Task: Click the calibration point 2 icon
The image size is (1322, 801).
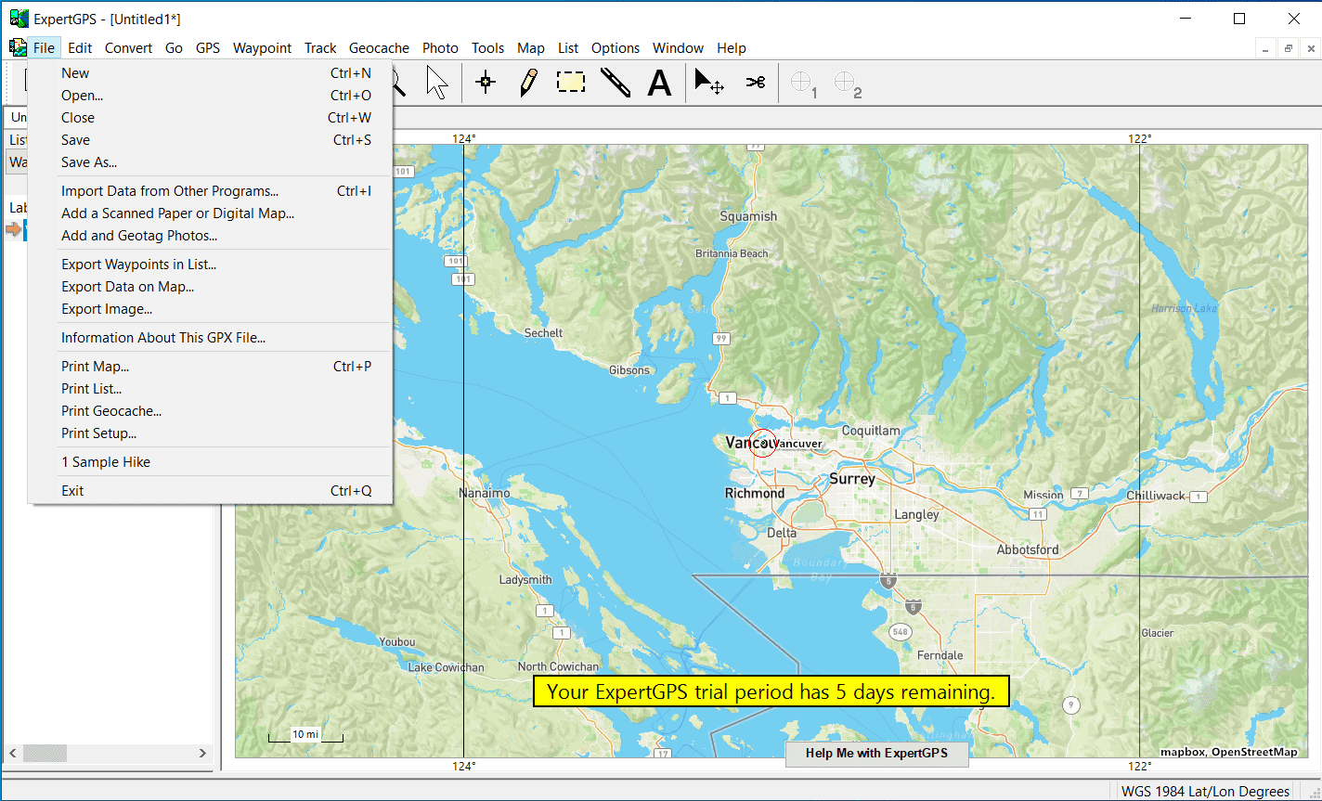Action: coord(848,84)
